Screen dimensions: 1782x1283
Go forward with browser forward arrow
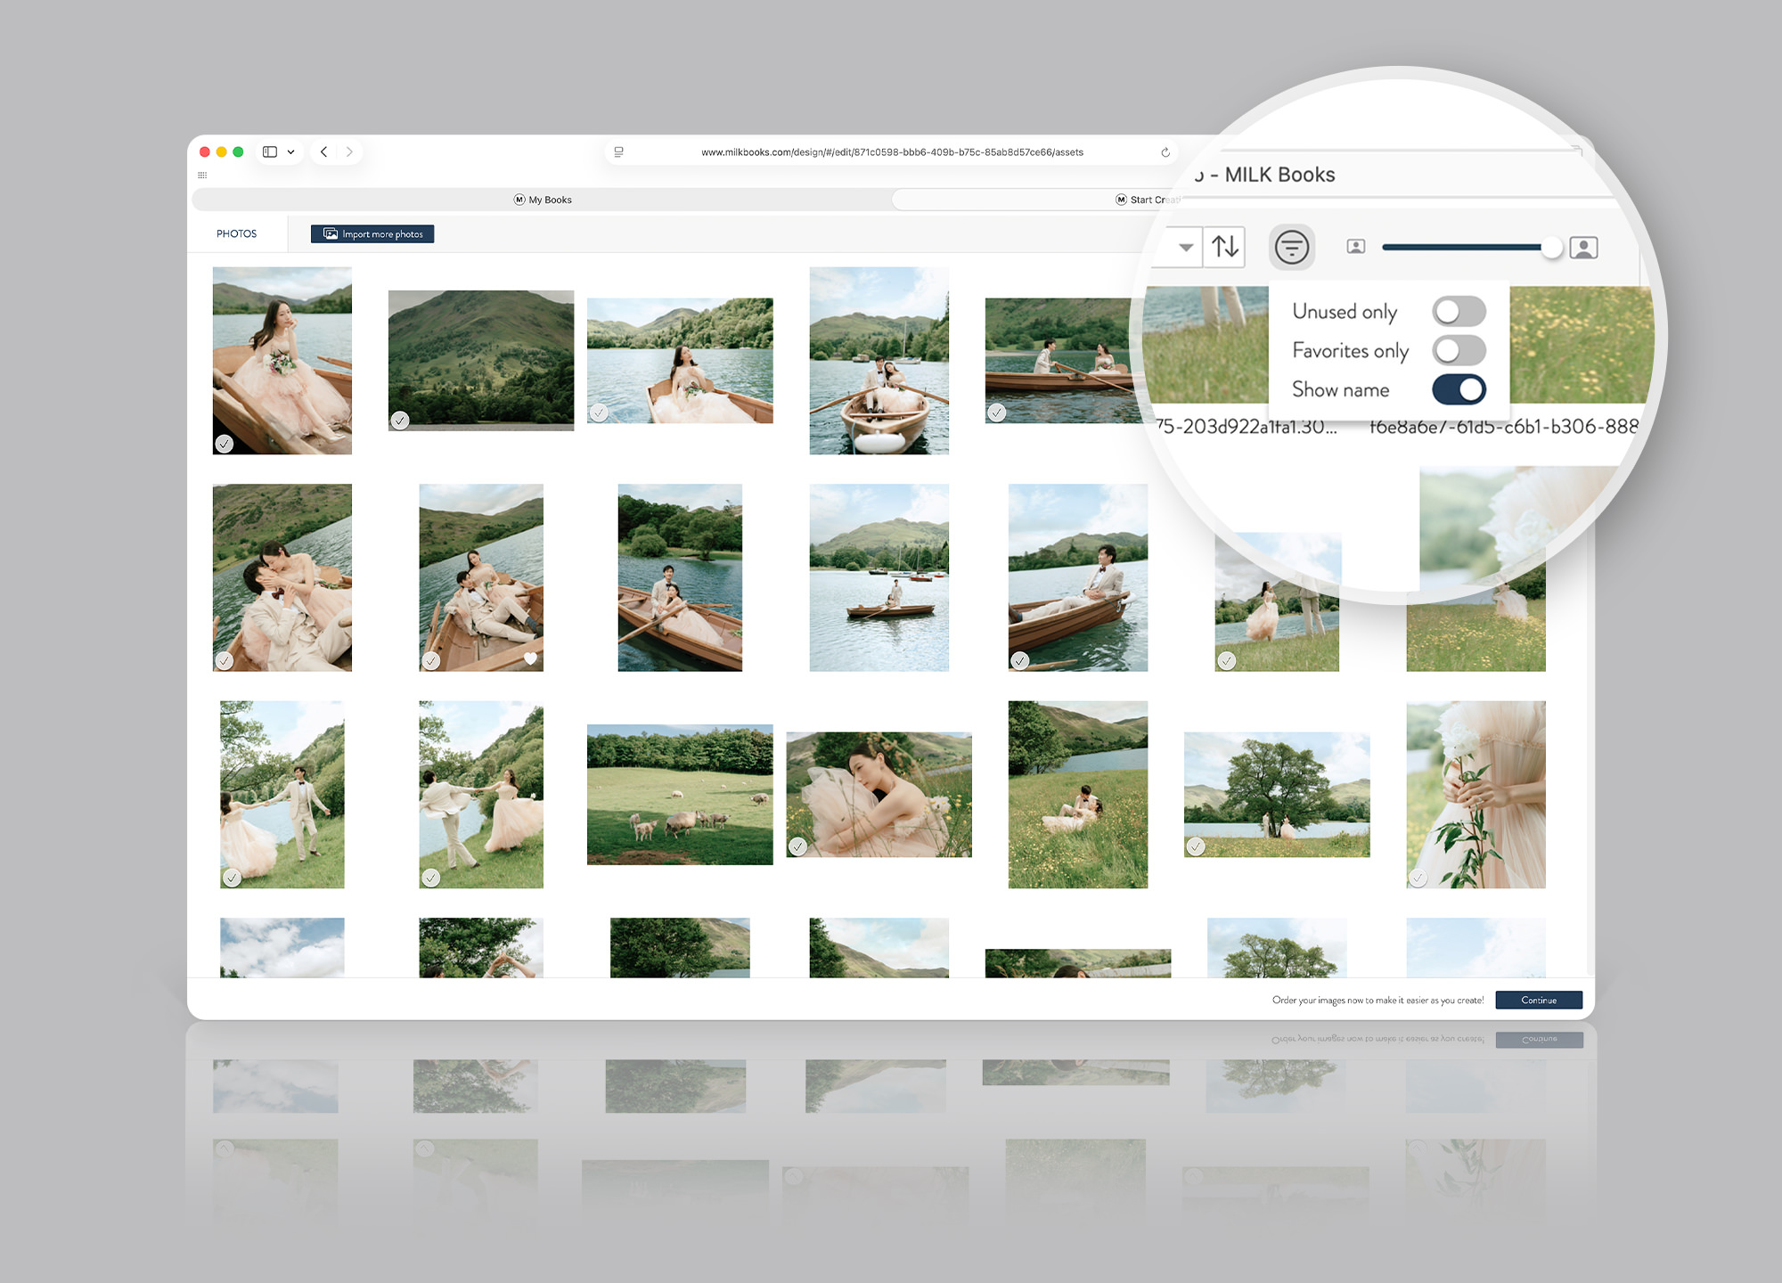349,152
